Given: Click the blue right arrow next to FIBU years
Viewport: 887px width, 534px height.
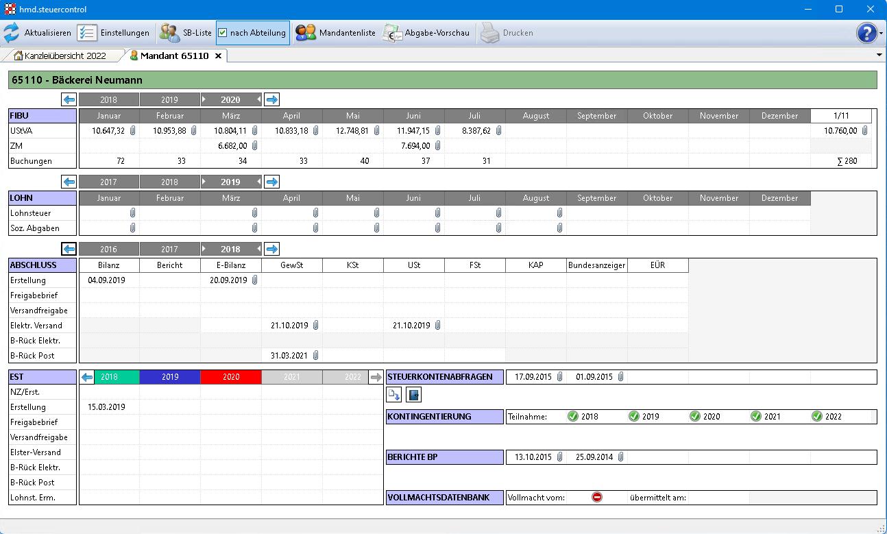Looking at the screenshot, I should (x=271, y=99).
